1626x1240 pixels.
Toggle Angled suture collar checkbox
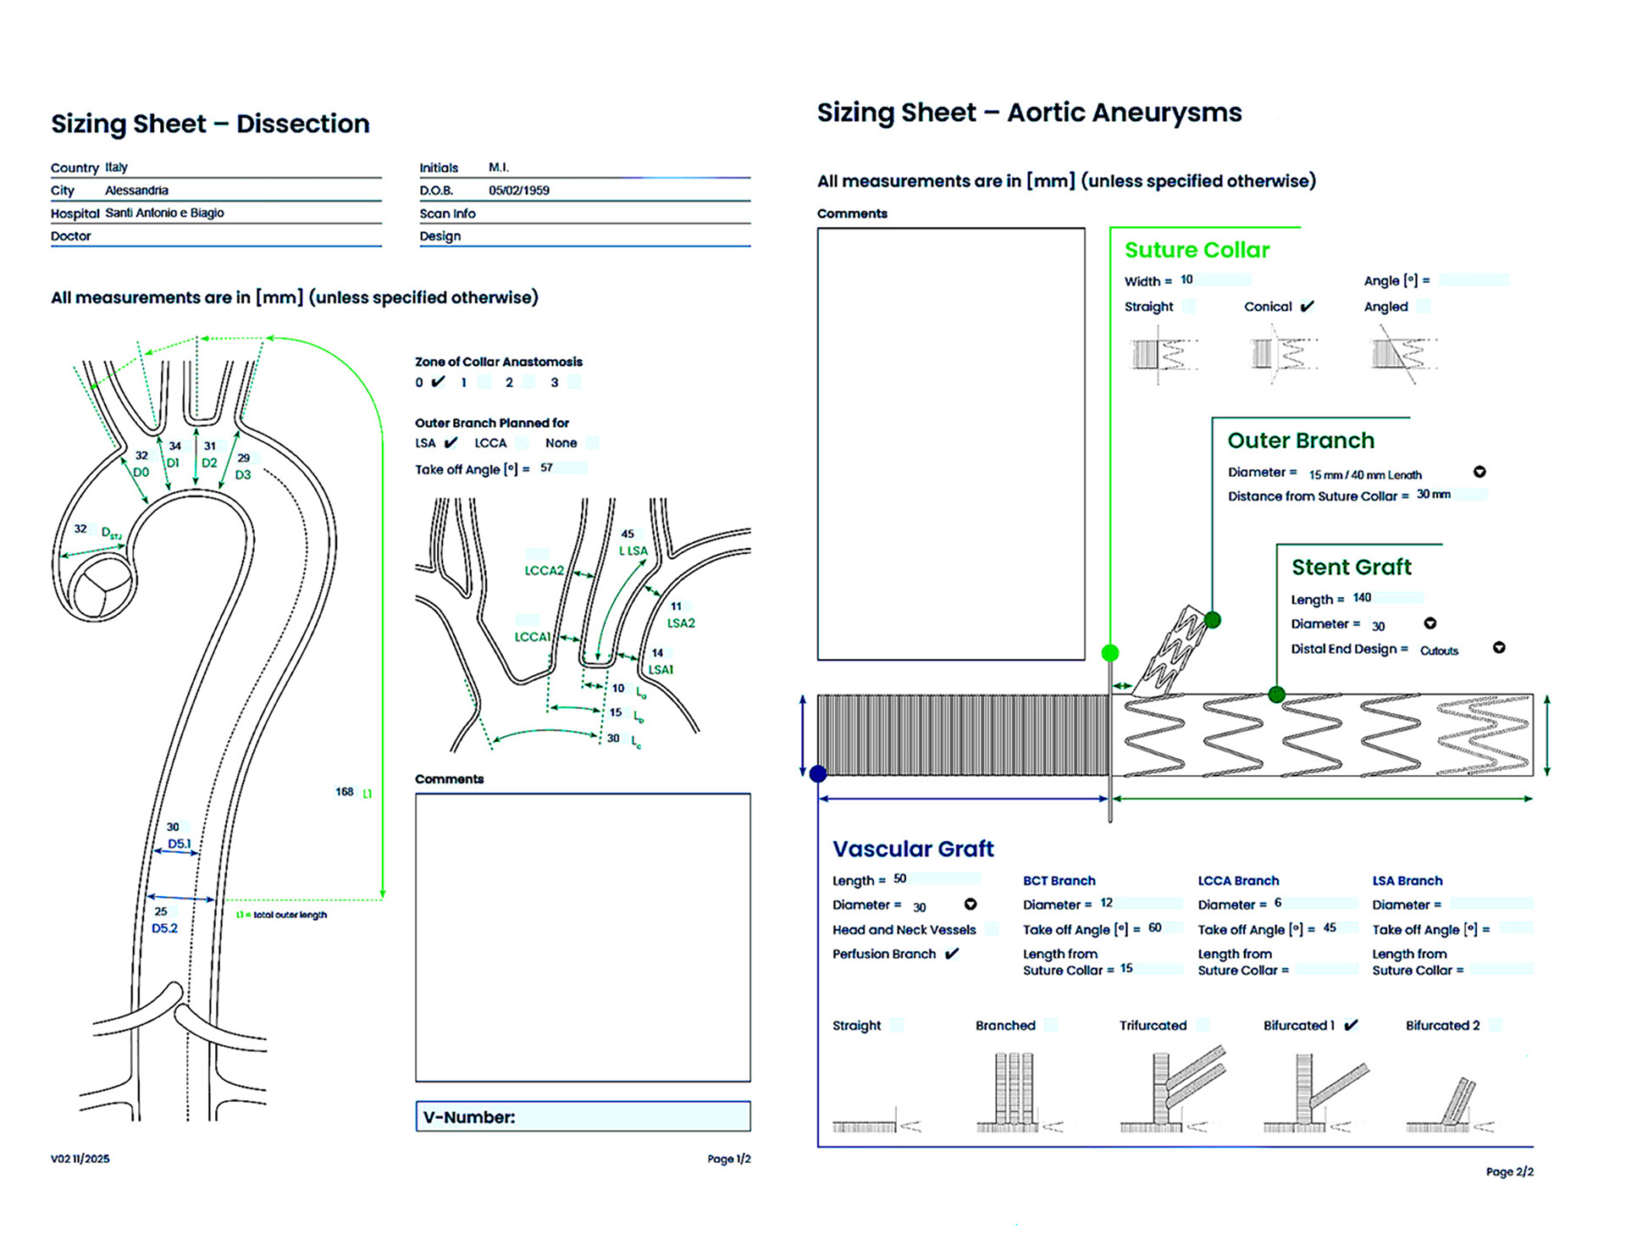pos(1424,306)
